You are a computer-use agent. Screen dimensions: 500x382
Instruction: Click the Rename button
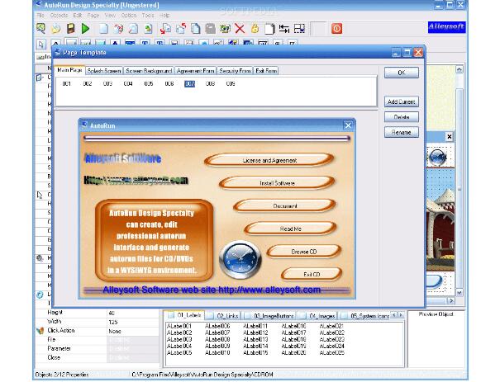(x=402, y=132)
